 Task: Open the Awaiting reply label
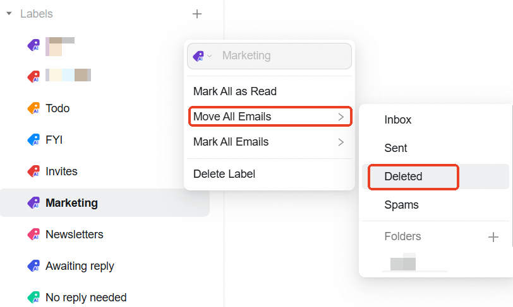point(80,266)
